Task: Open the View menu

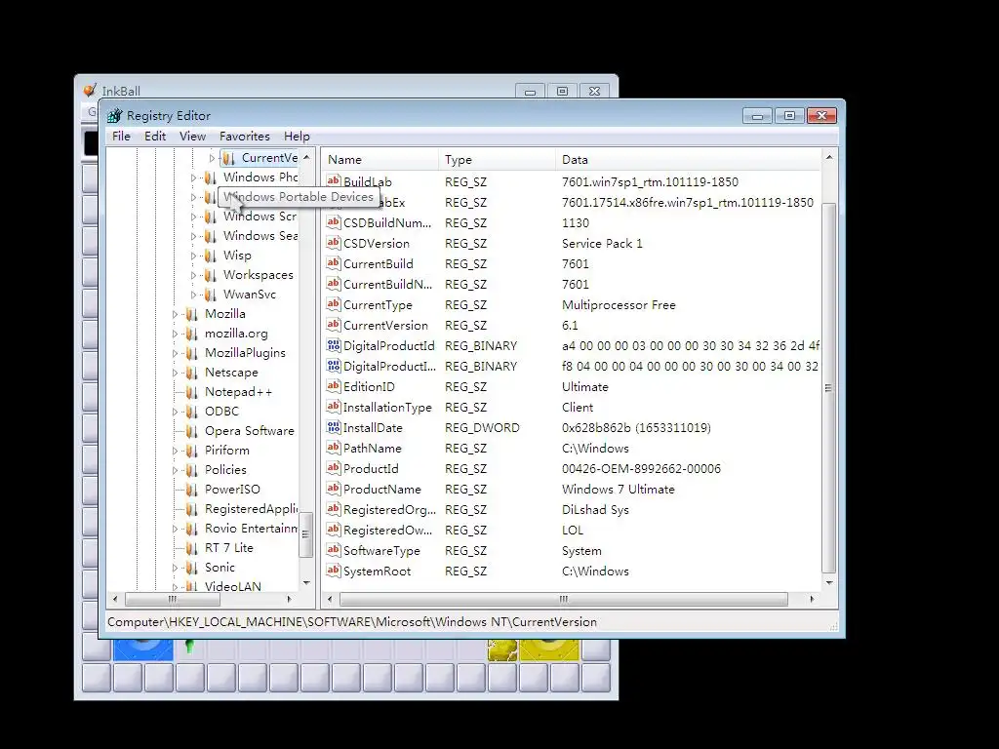Action: point(192,136)
